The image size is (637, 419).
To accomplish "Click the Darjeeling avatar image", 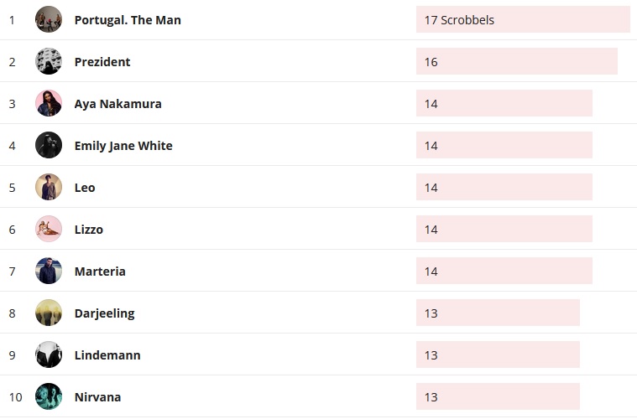I will 49,313.
